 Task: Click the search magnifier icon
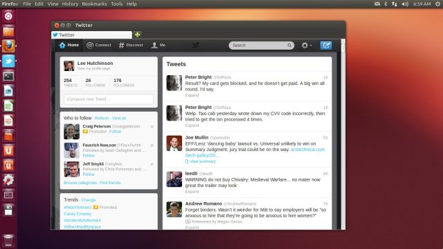click(289, 45)
